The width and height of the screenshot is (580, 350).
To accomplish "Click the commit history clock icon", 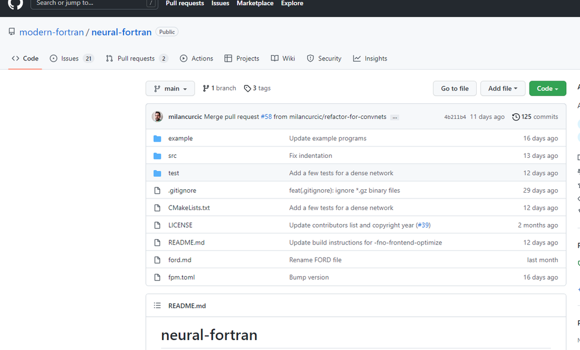I will coord(516,117).
